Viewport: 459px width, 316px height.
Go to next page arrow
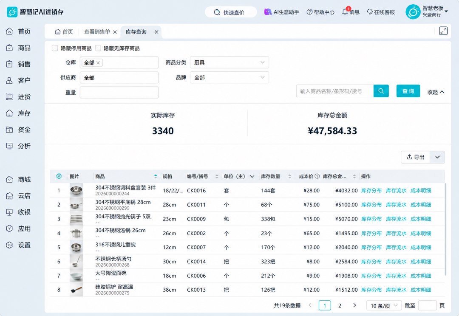[354, 305]
